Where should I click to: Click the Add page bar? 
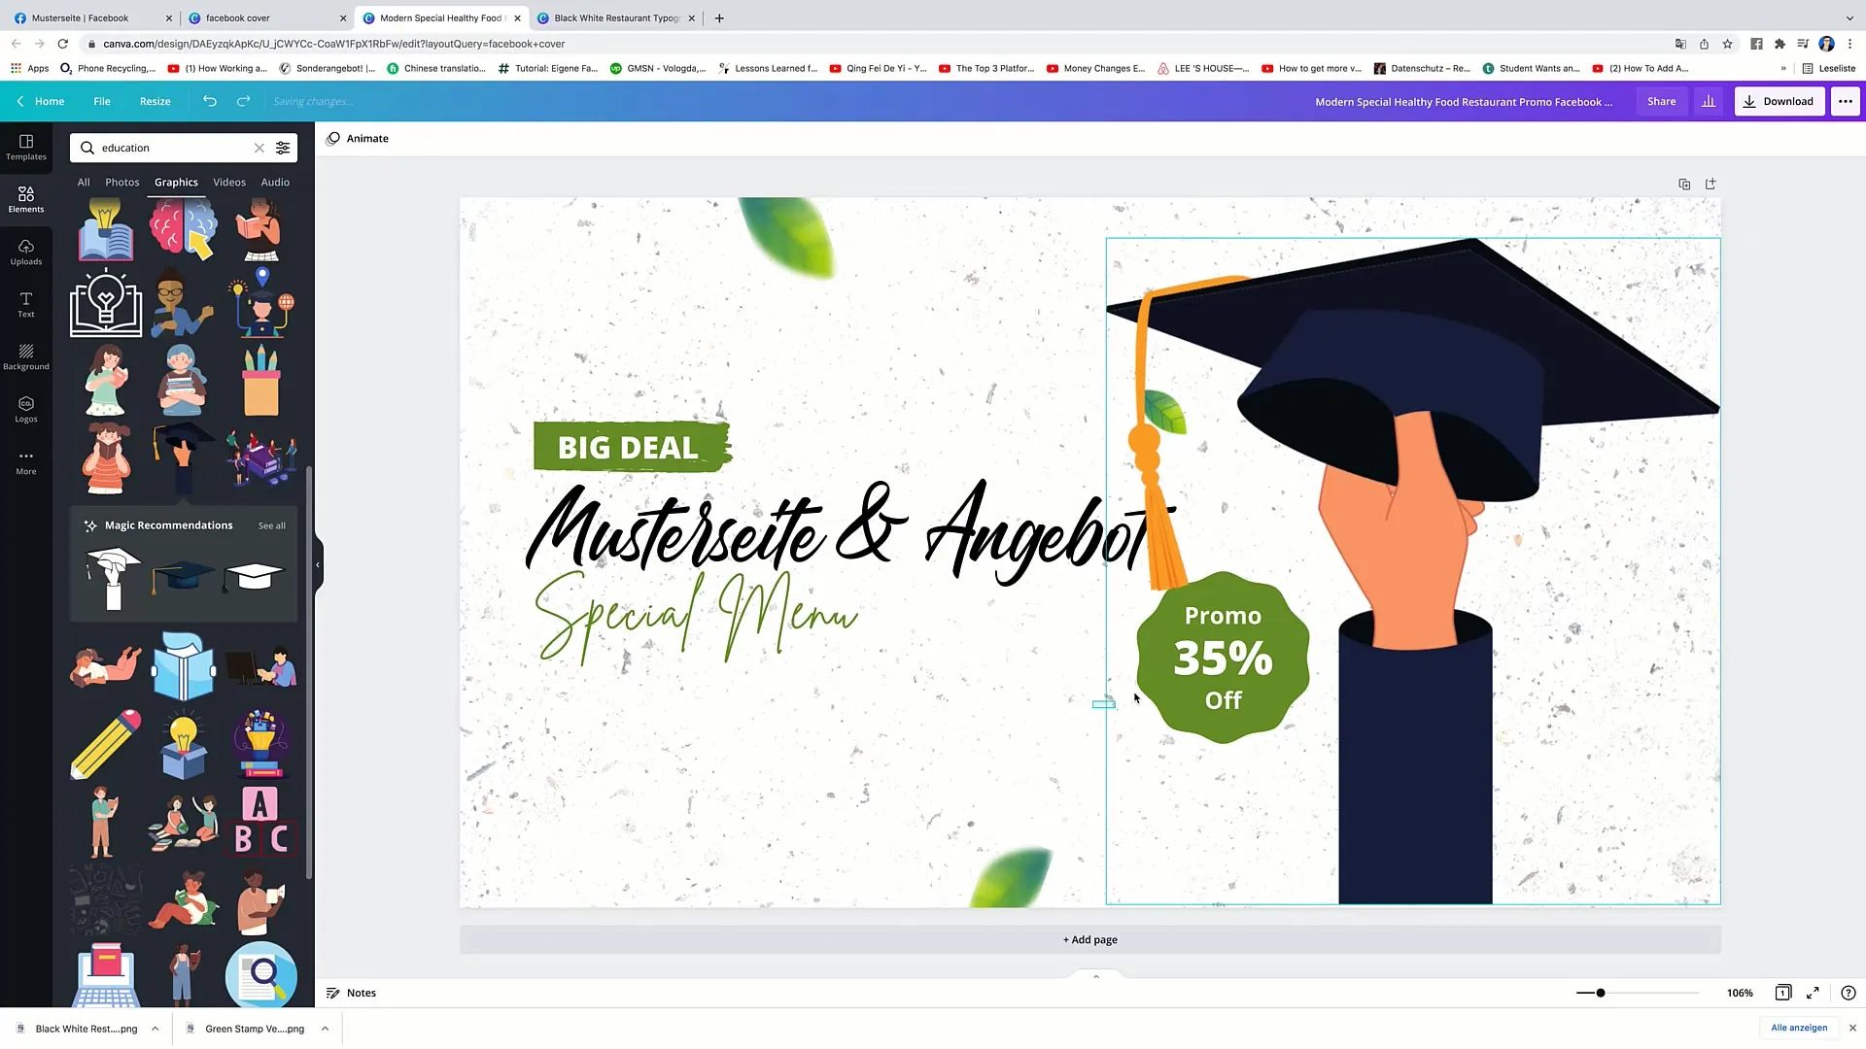point(1089,939)
